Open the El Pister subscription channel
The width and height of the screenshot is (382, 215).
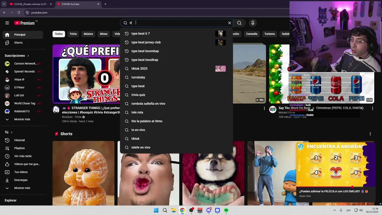pos(23,87)
